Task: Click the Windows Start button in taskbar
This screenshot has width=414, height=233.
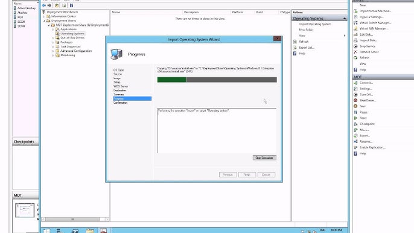Action: pyautogui.click(x=46, y=231)
